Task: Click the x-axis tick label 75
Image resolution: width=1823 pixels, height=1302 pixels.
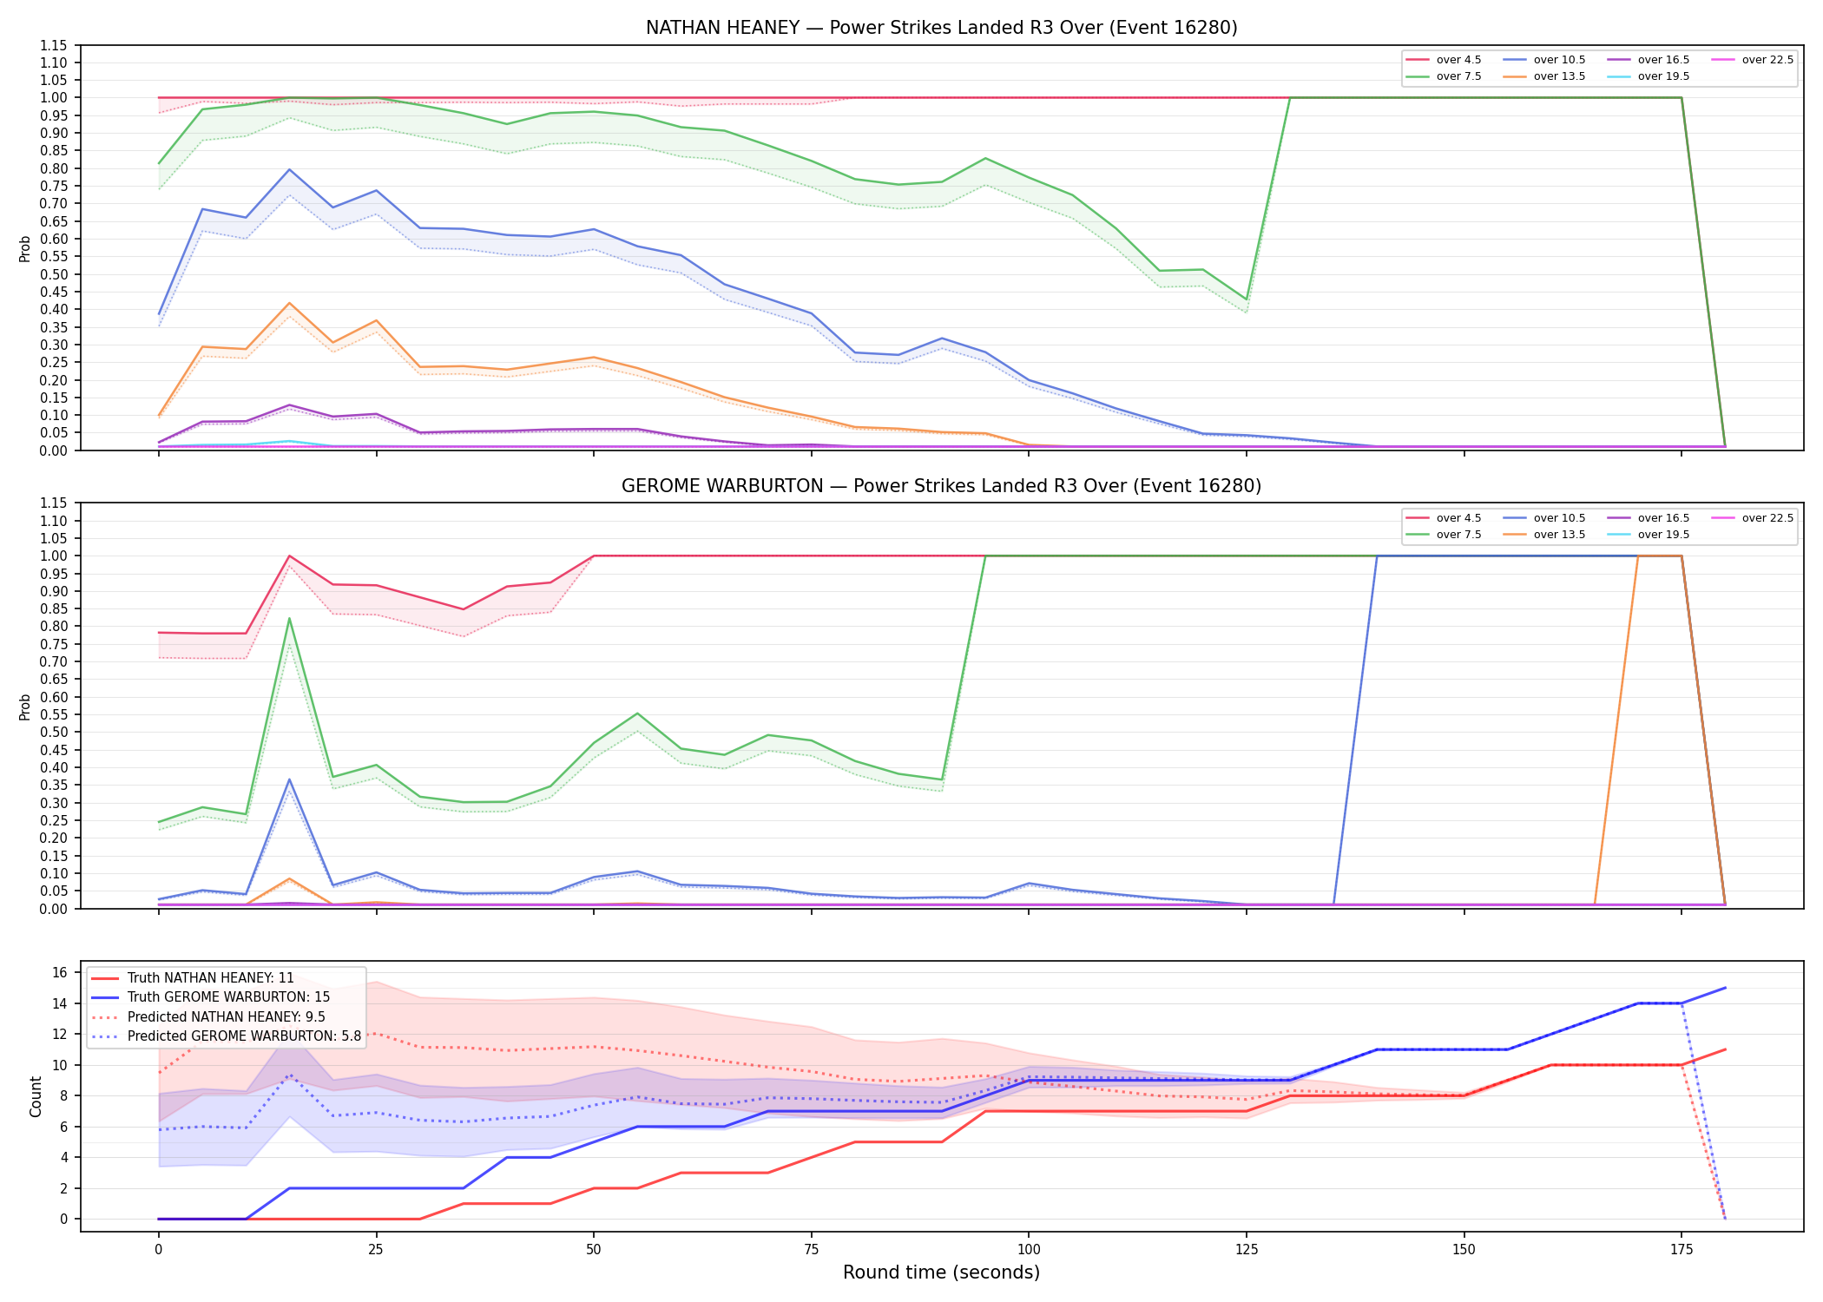Action: point(811,1250)
